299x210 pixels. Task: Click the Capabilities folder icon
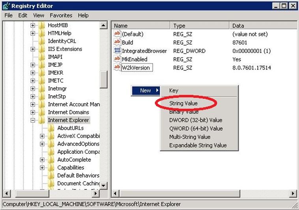(51, 168)
